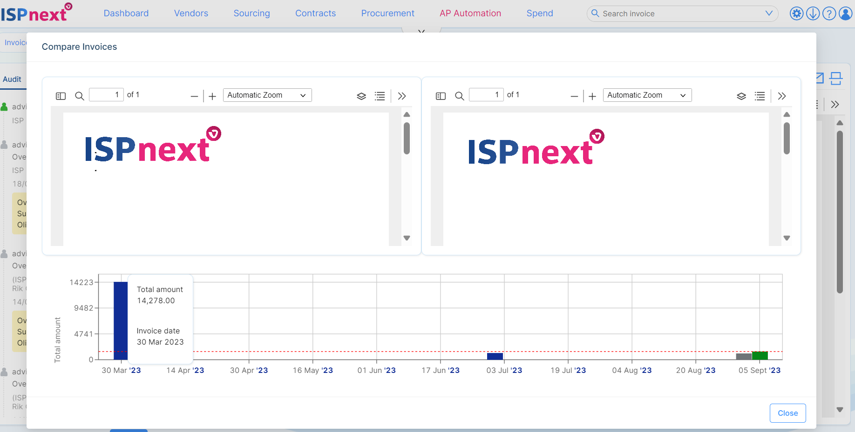Viewport: 855px width, 432px height.
Task: Open help question mark icon
Action: (x=829, y=13)
